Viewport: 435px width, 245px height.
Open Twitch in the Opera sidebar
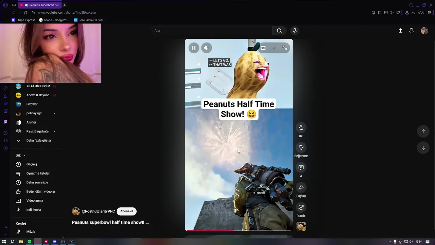5,122
